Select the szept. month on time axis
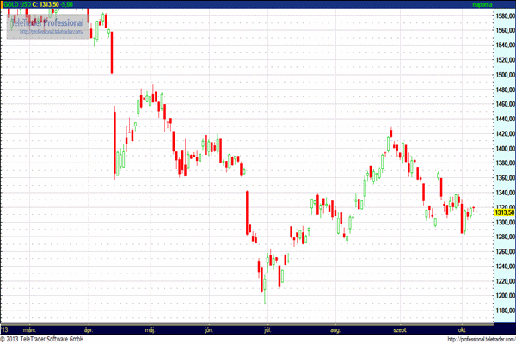Screen dimensions: 516x344 coord(399,329)
